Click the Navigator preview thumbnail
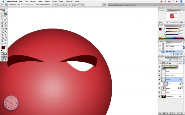 [x=171, y=16]
